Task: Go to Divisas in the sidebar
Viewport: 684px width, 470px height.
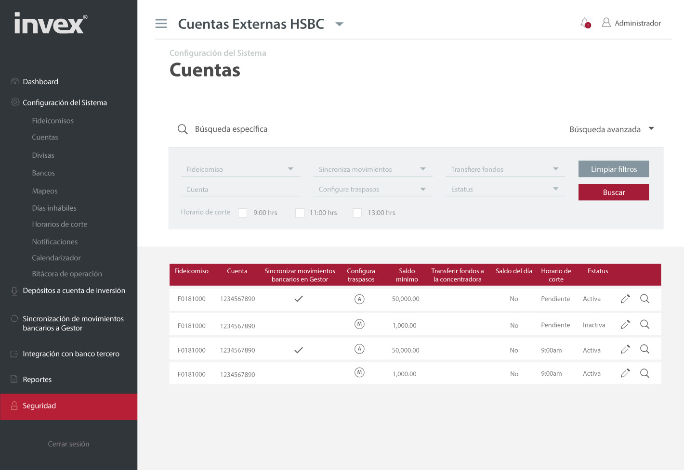Action: pos(43,155)
